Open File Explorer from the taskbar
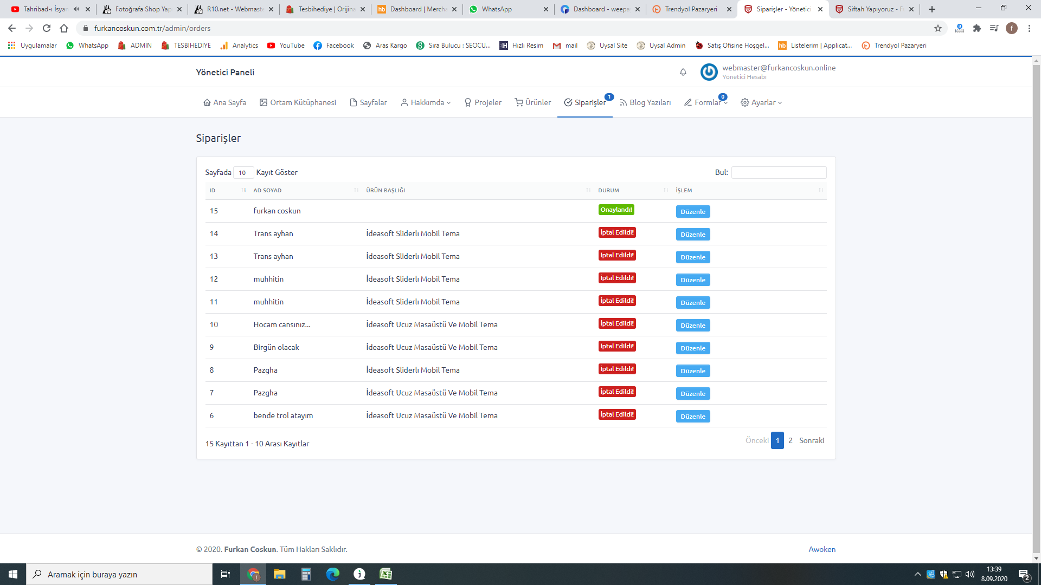Image resolution: width=1041 pixels, height=585 pixels. (279, 574)
